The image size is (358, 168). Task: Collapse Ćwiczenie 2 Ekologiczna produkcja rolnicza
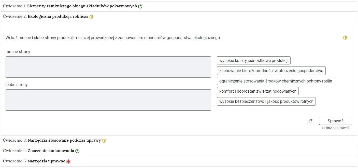click(x=179, y=17)
